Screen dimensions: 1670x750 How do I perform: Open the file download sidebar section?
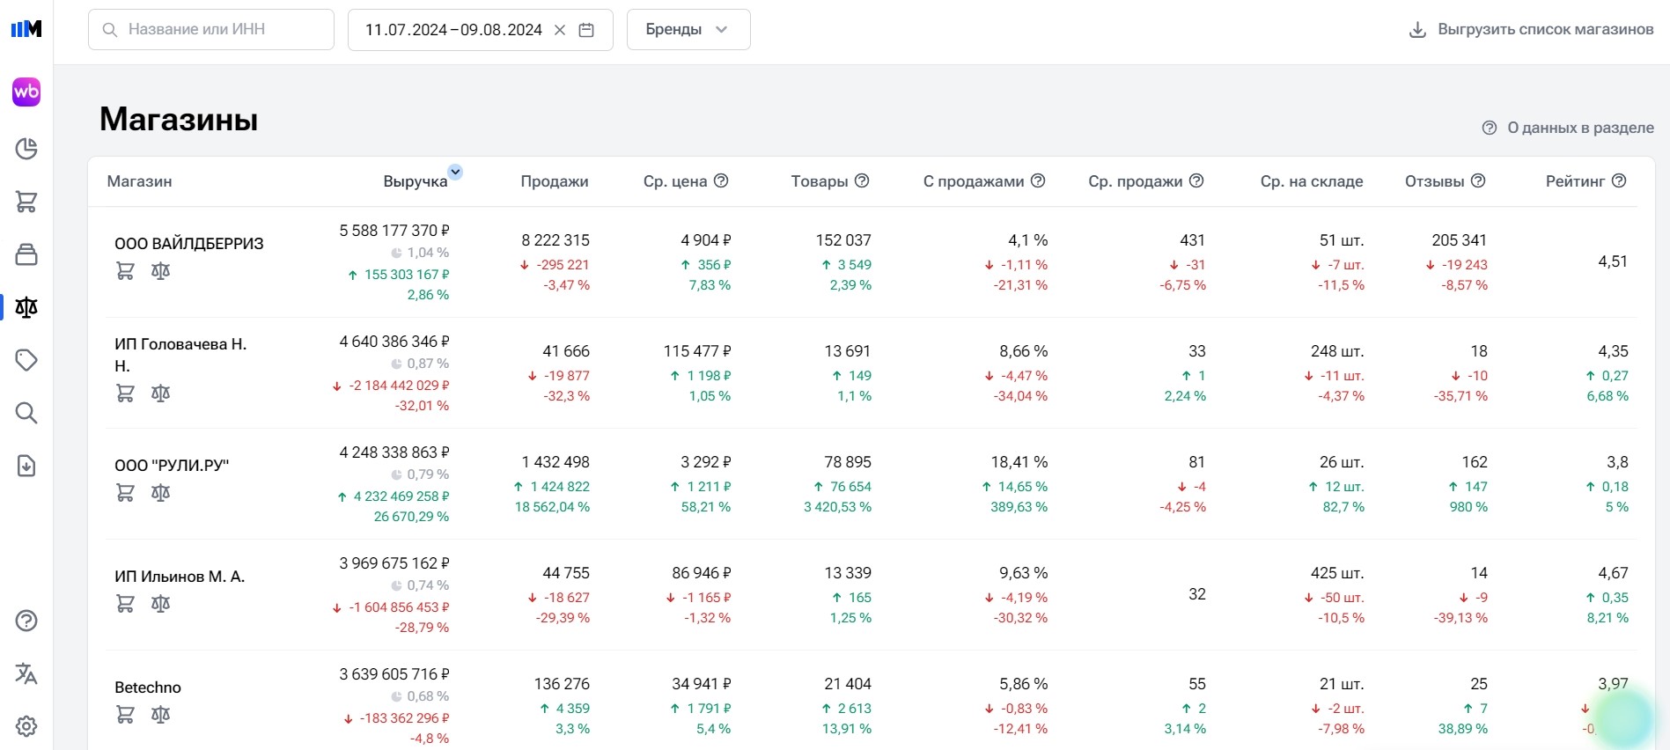26,466
